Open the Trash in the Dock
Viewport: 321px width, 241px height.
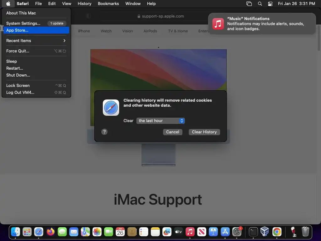(x=305, y=232)
